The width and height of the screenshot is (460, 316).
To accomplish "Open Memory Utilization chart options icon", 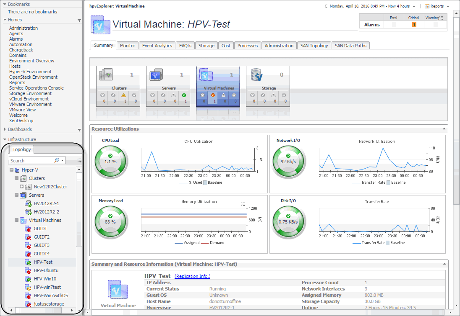I will (243, 204).
